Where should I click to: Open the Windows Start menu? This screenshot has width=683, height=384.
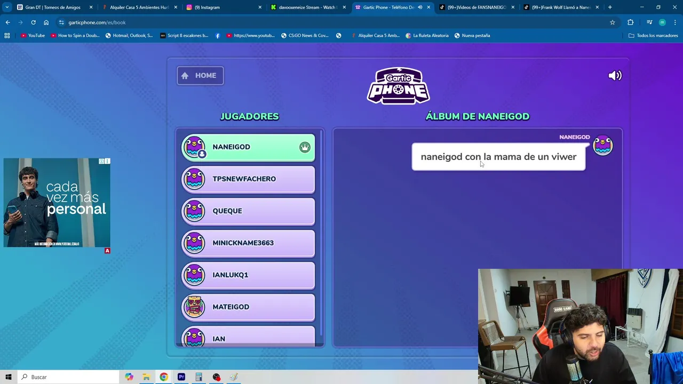point(9,377)
